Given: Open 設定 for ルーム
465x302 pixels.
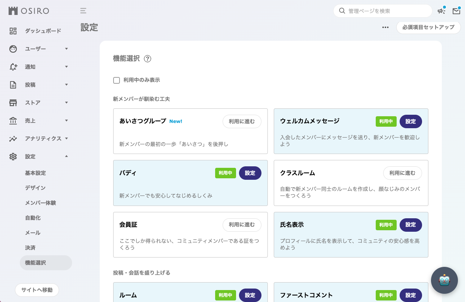Looking at the screenshot, I should pyautogui.click(x=250, y=295).
